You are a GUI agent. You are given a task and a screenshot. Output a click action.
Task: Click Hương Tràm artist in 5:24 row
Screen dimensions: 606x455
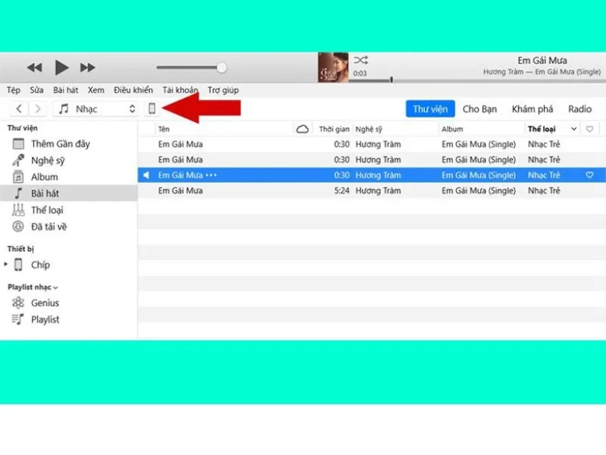378,190
